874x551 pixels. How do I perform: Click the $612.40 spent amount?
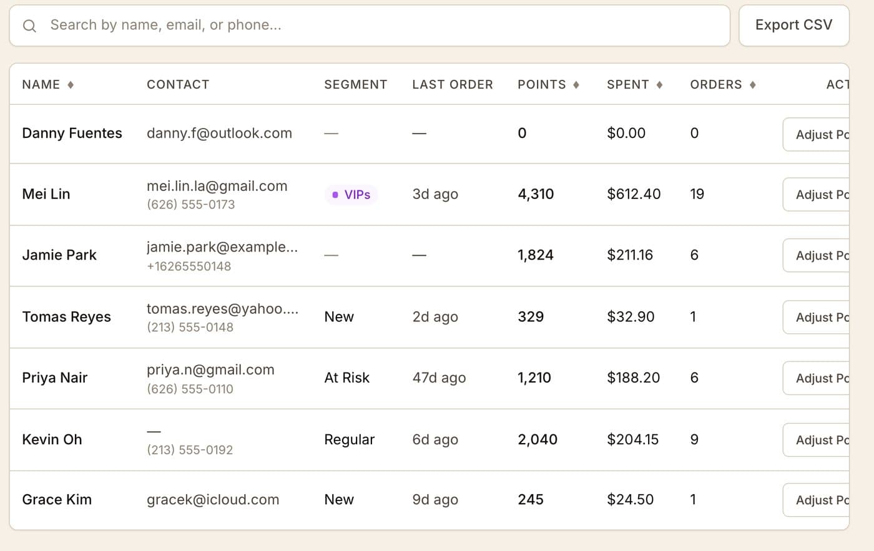pos(634,194)
